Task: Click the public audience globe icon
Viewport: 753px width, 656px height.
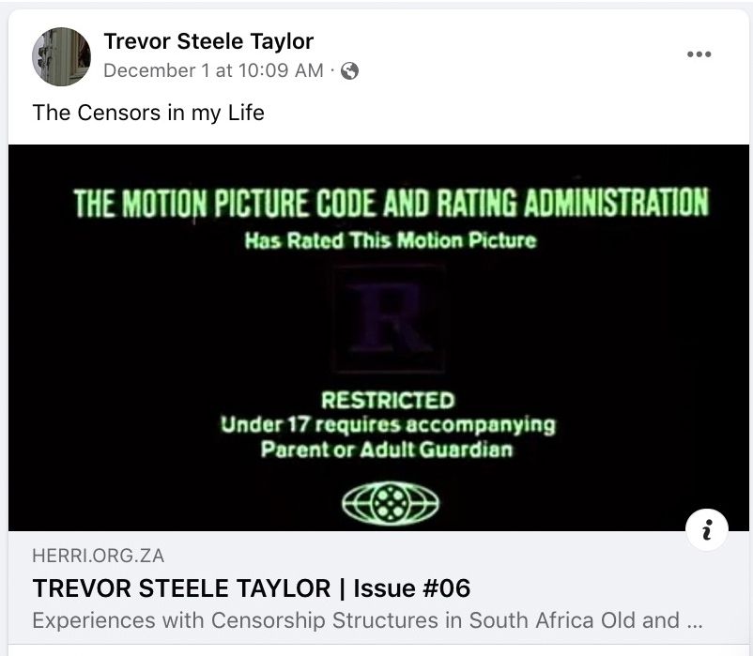Action: pos(349,71)
